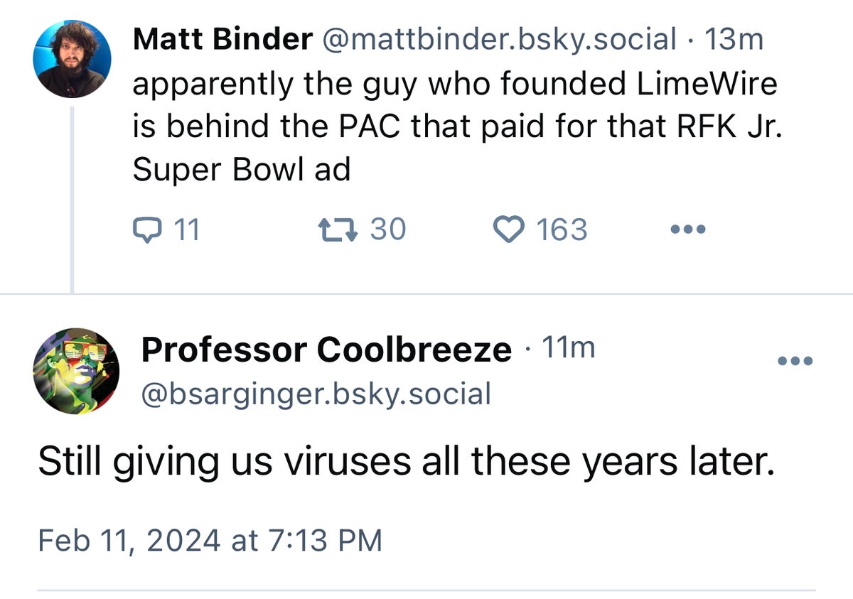Click the 'Still giving us viruses' reply text
Screen dimensions: 853x599
(405, 462)
